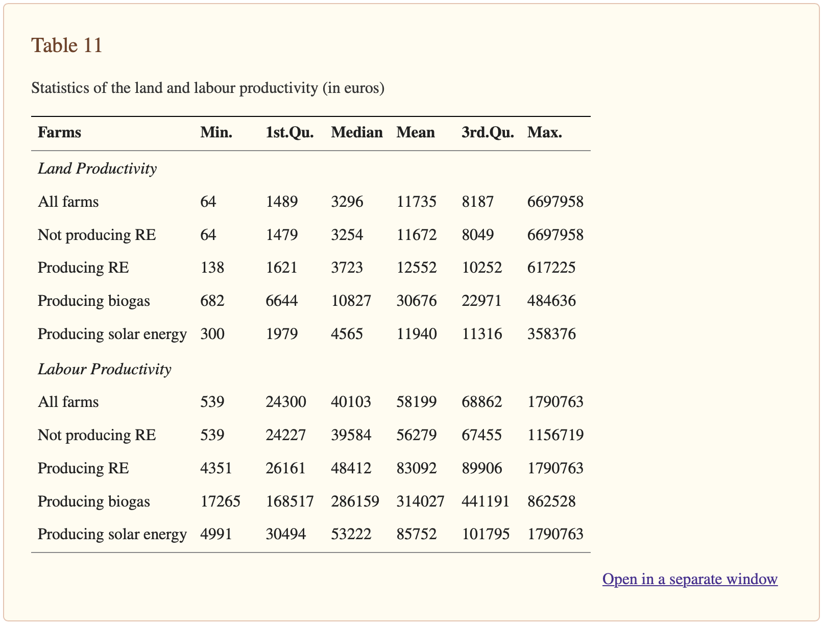The width and height of the screenshot is (823, 625).
Task: Click the max value 1156719
Action: point(555,435)
